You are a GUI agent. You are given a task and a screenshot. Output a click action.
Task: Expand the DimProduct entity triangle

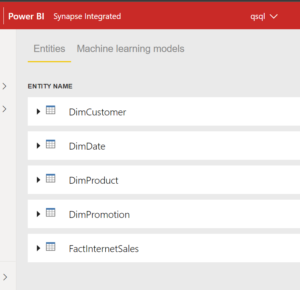point(38,180)
